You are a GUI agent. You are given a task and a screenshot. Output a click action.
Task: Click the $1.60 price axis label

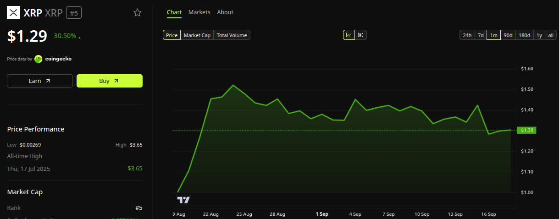(x=527, y=69)
